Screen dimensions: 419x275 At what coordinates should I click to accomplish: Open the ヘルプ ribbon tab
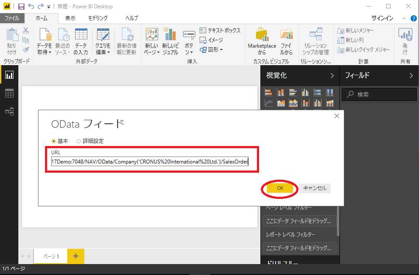point(132,18)
